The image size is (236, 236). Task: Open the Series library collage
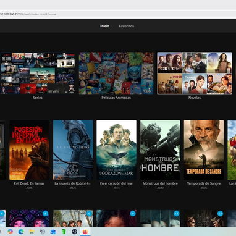(x=38, y=73)
